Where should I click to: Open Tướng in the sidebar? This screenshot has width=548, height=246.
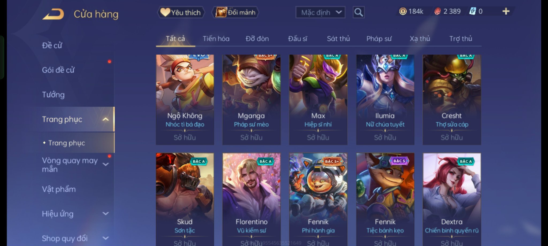(x=53, y=95)
